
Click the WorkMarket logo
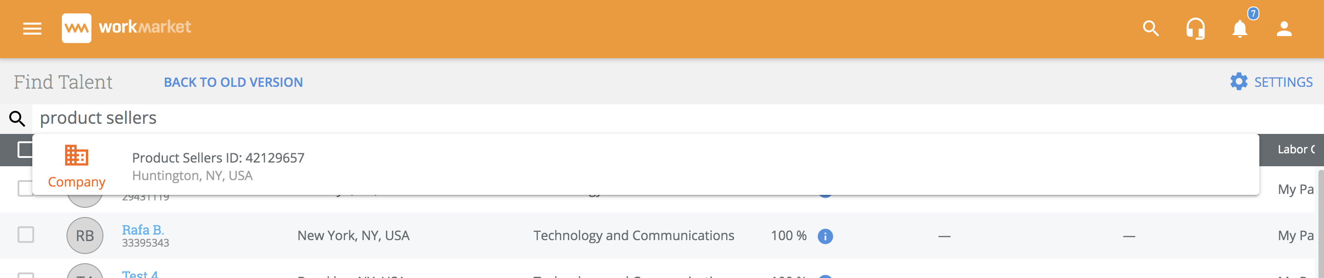(x=126, y=28)
